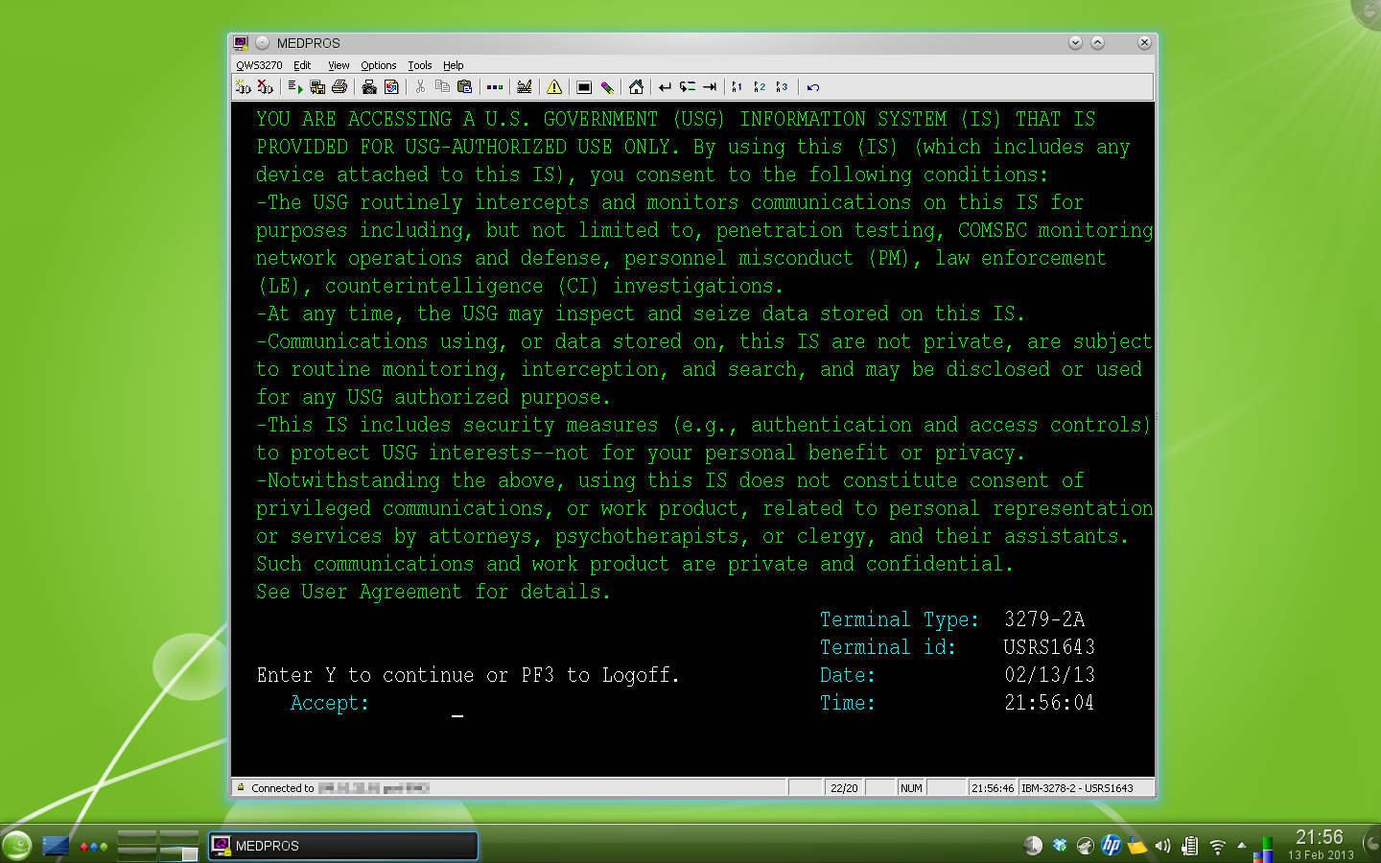Click the Terminal Type value 3279-2A

tap(1044, 619)
